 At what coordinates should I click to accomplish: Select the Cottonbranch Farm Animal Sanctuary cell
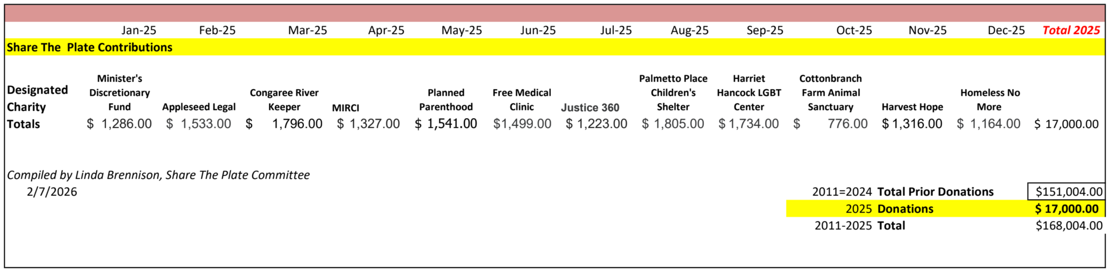point(830,93)
